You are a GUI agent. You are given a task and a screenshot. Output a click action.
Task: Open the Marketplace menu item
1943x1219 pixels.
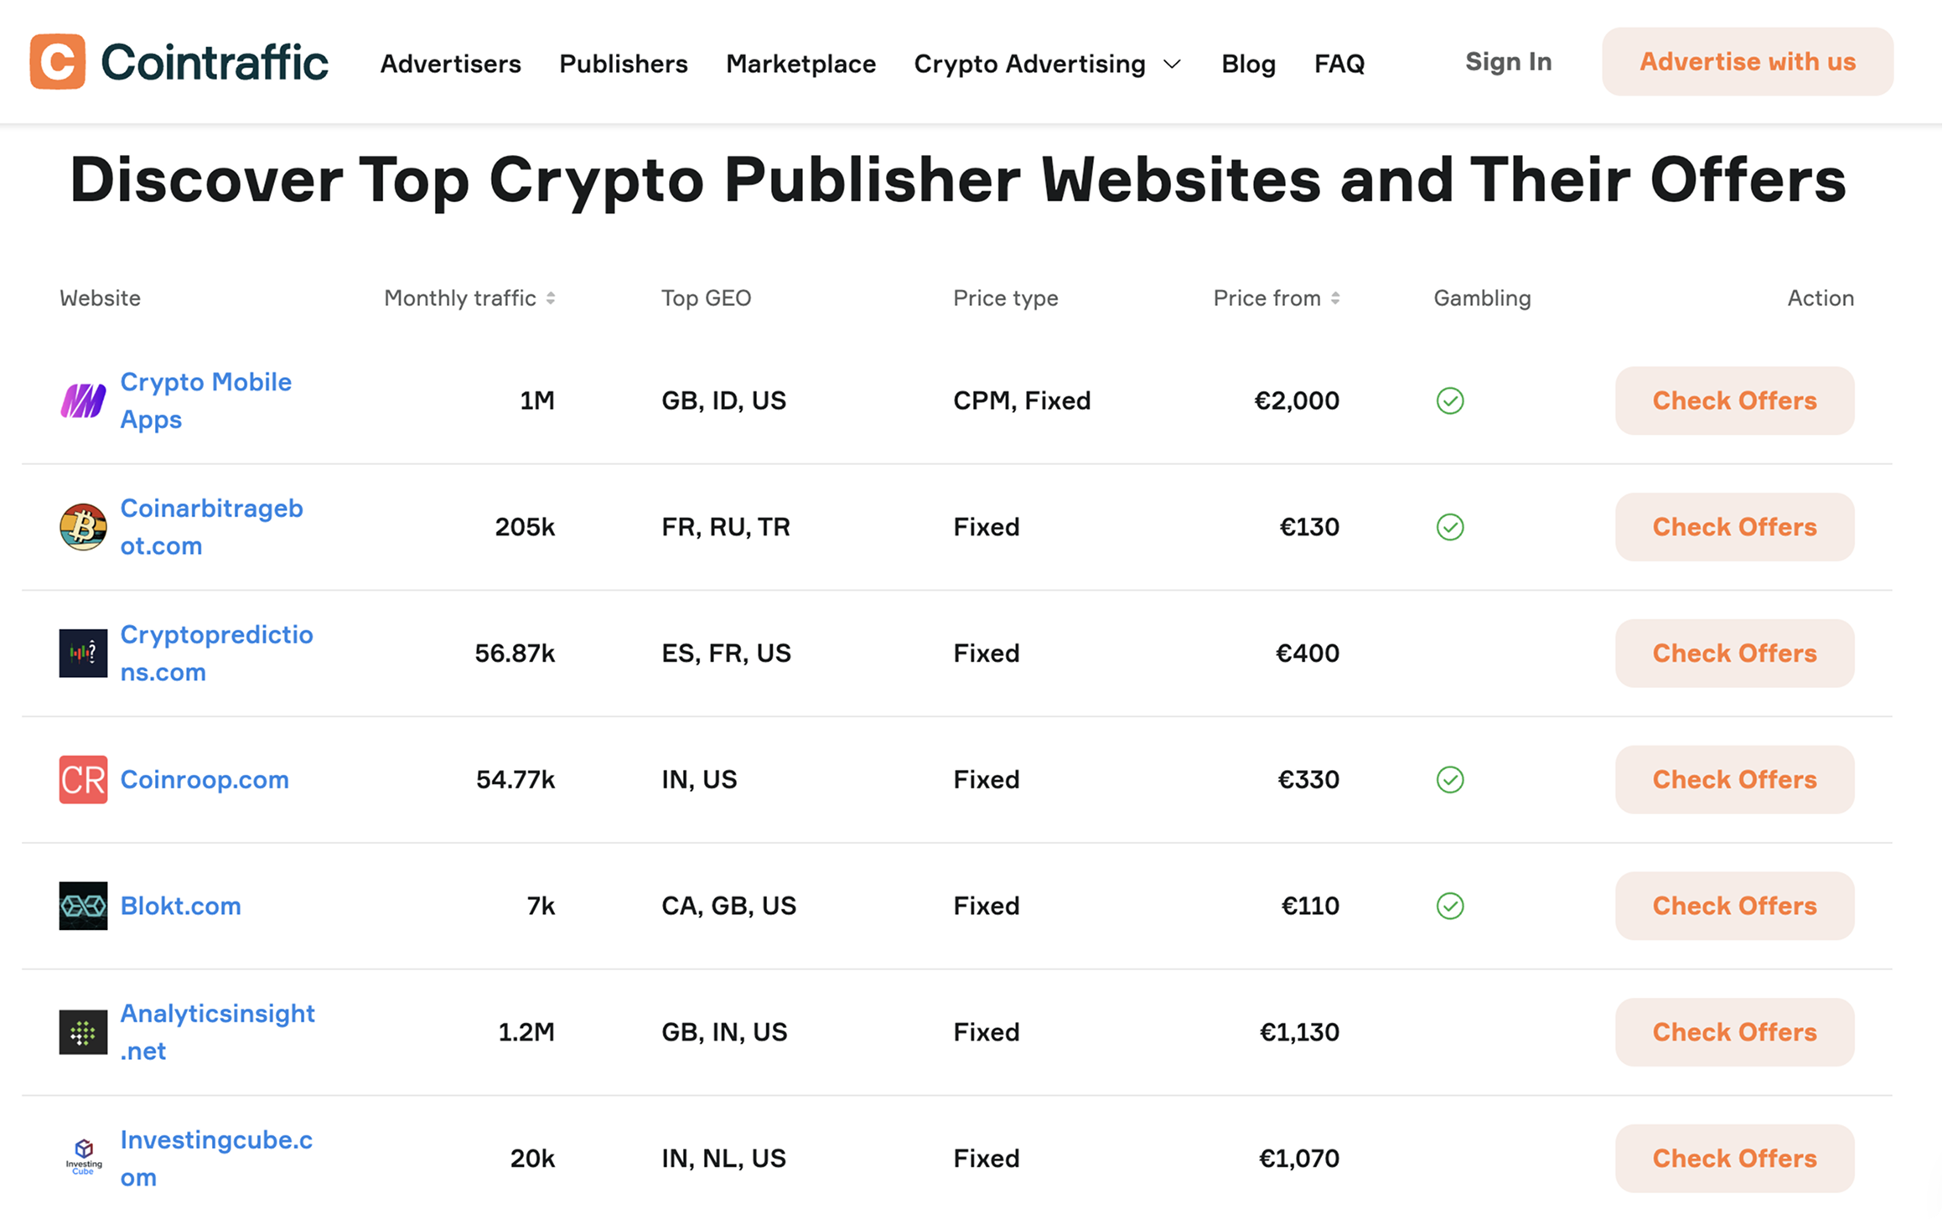click(x=801, y=64)
